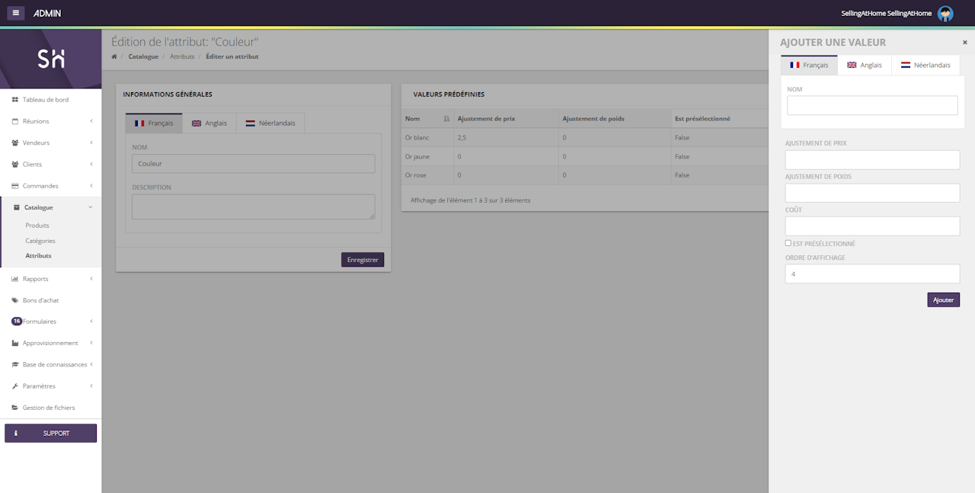Screen dimensions: 975x493
Task: Click the hamburger menu icon in top bar
Action: pyautogui.click(x=16, y=13)
